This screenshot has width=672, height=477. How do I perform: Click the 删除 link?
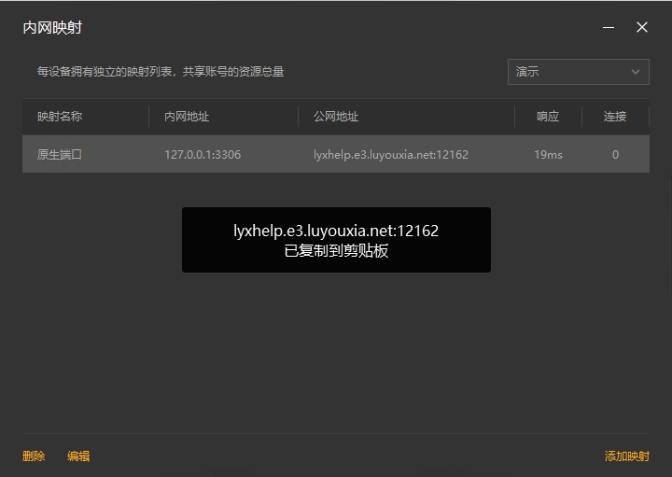pyautogui.click(x=34, y=456)
